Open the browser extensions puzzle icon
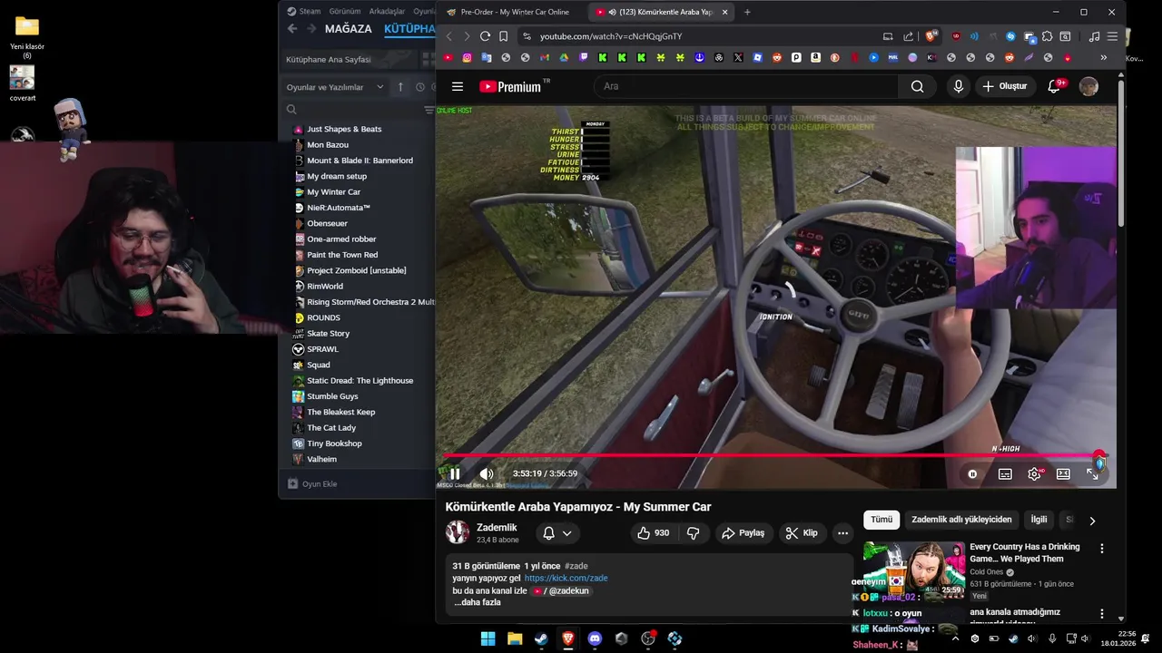Screen dimensions: 1162x653 tap(1047, 36)
